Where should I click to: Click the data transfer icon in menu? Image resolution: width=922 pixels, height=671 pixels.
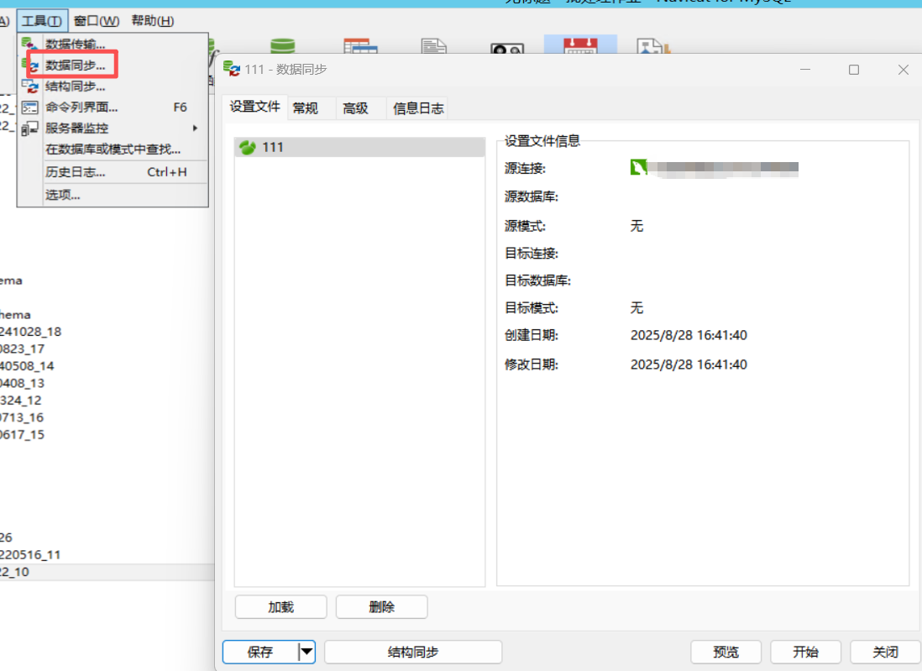(29, 45)
